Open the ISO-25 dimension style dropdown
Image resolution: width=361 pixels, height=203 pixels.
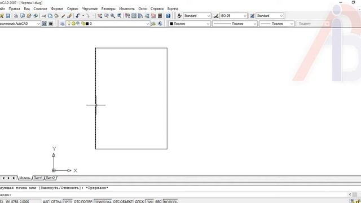point(234,16)
